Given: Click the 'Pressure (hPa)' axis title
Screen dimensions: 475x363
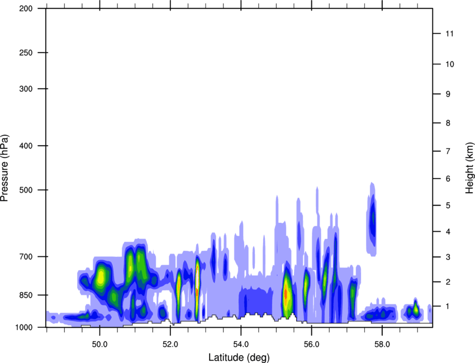Looking at the screenshot, I should pyautogui.click(x=4, y=168).
